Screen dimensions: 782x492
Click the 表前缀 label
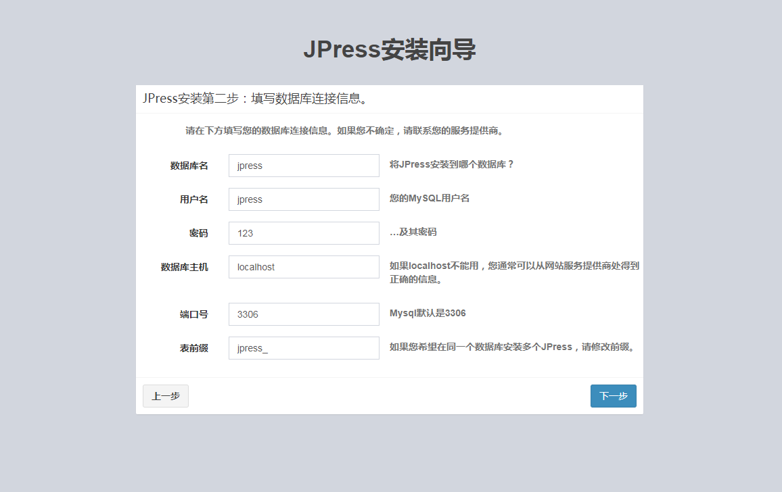(194, 349)
